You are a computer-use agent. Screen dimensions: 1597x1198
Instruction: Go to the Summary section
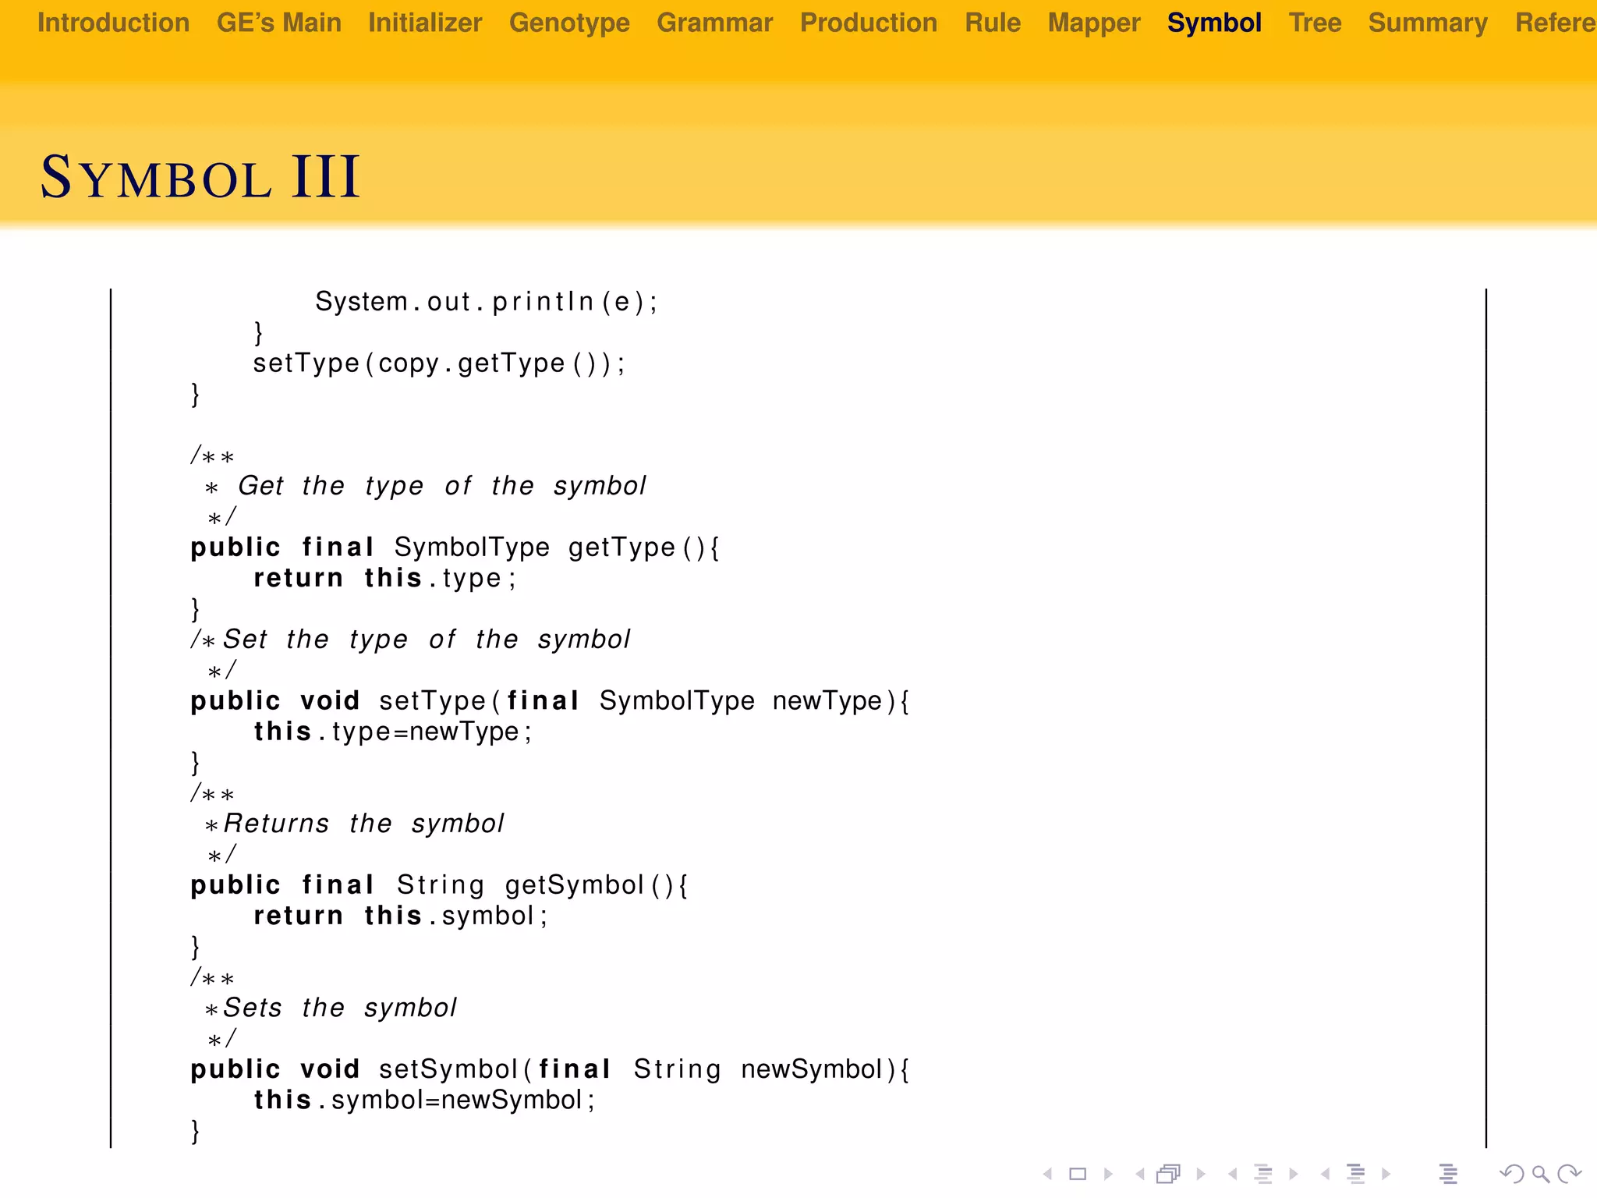(x=1428, y=23)
